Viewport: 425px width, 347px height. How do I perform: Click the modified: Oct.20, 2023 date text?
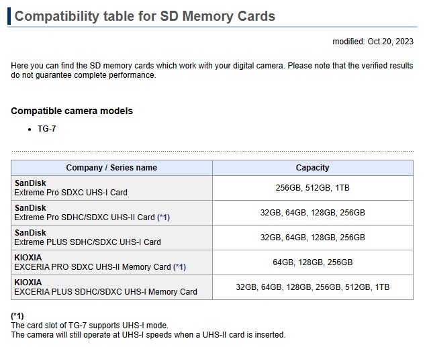[373, 42]
